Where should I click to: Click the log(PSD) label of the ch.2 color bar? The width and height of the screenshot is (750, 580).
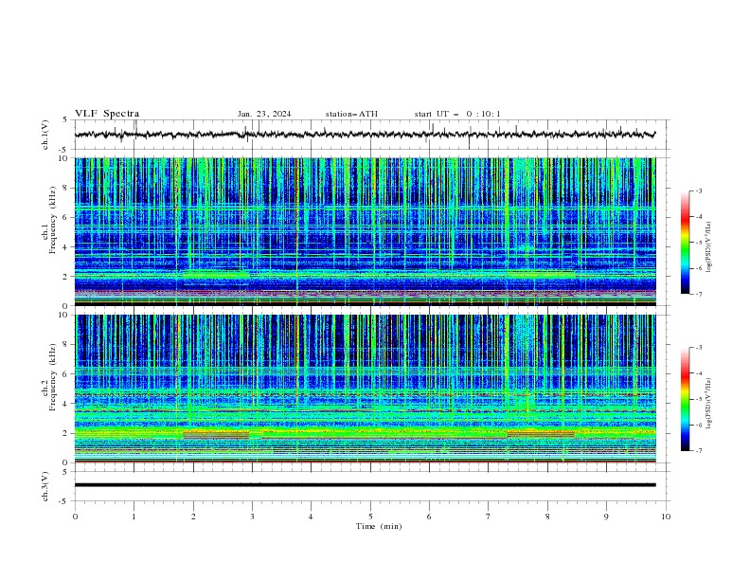pyautogui.click(x=710, y=404)
